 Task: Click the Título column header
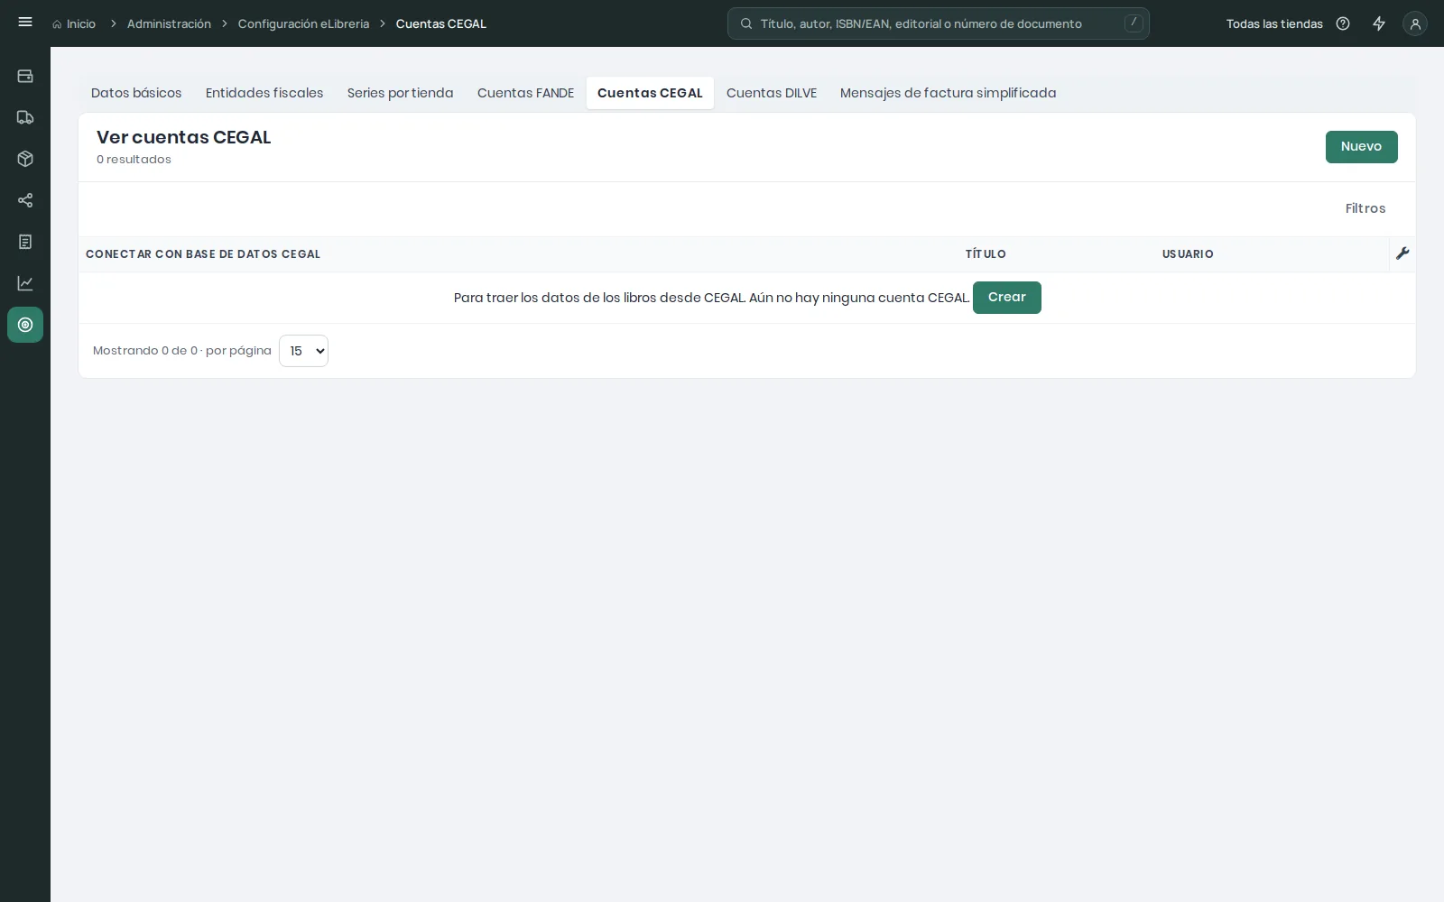(986, 254)
